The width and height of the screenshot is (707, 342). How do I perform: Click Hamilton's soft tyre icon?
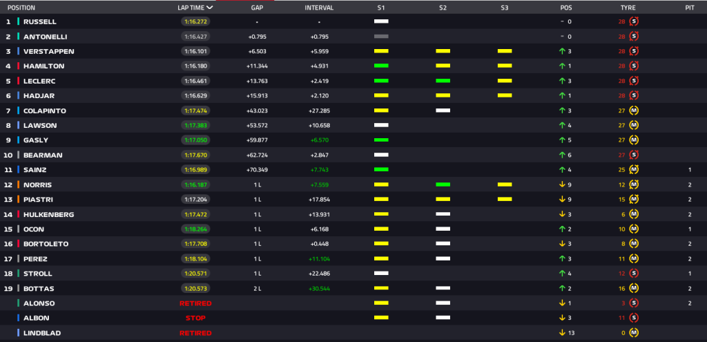pyautogui.click(x=634, y=66)
